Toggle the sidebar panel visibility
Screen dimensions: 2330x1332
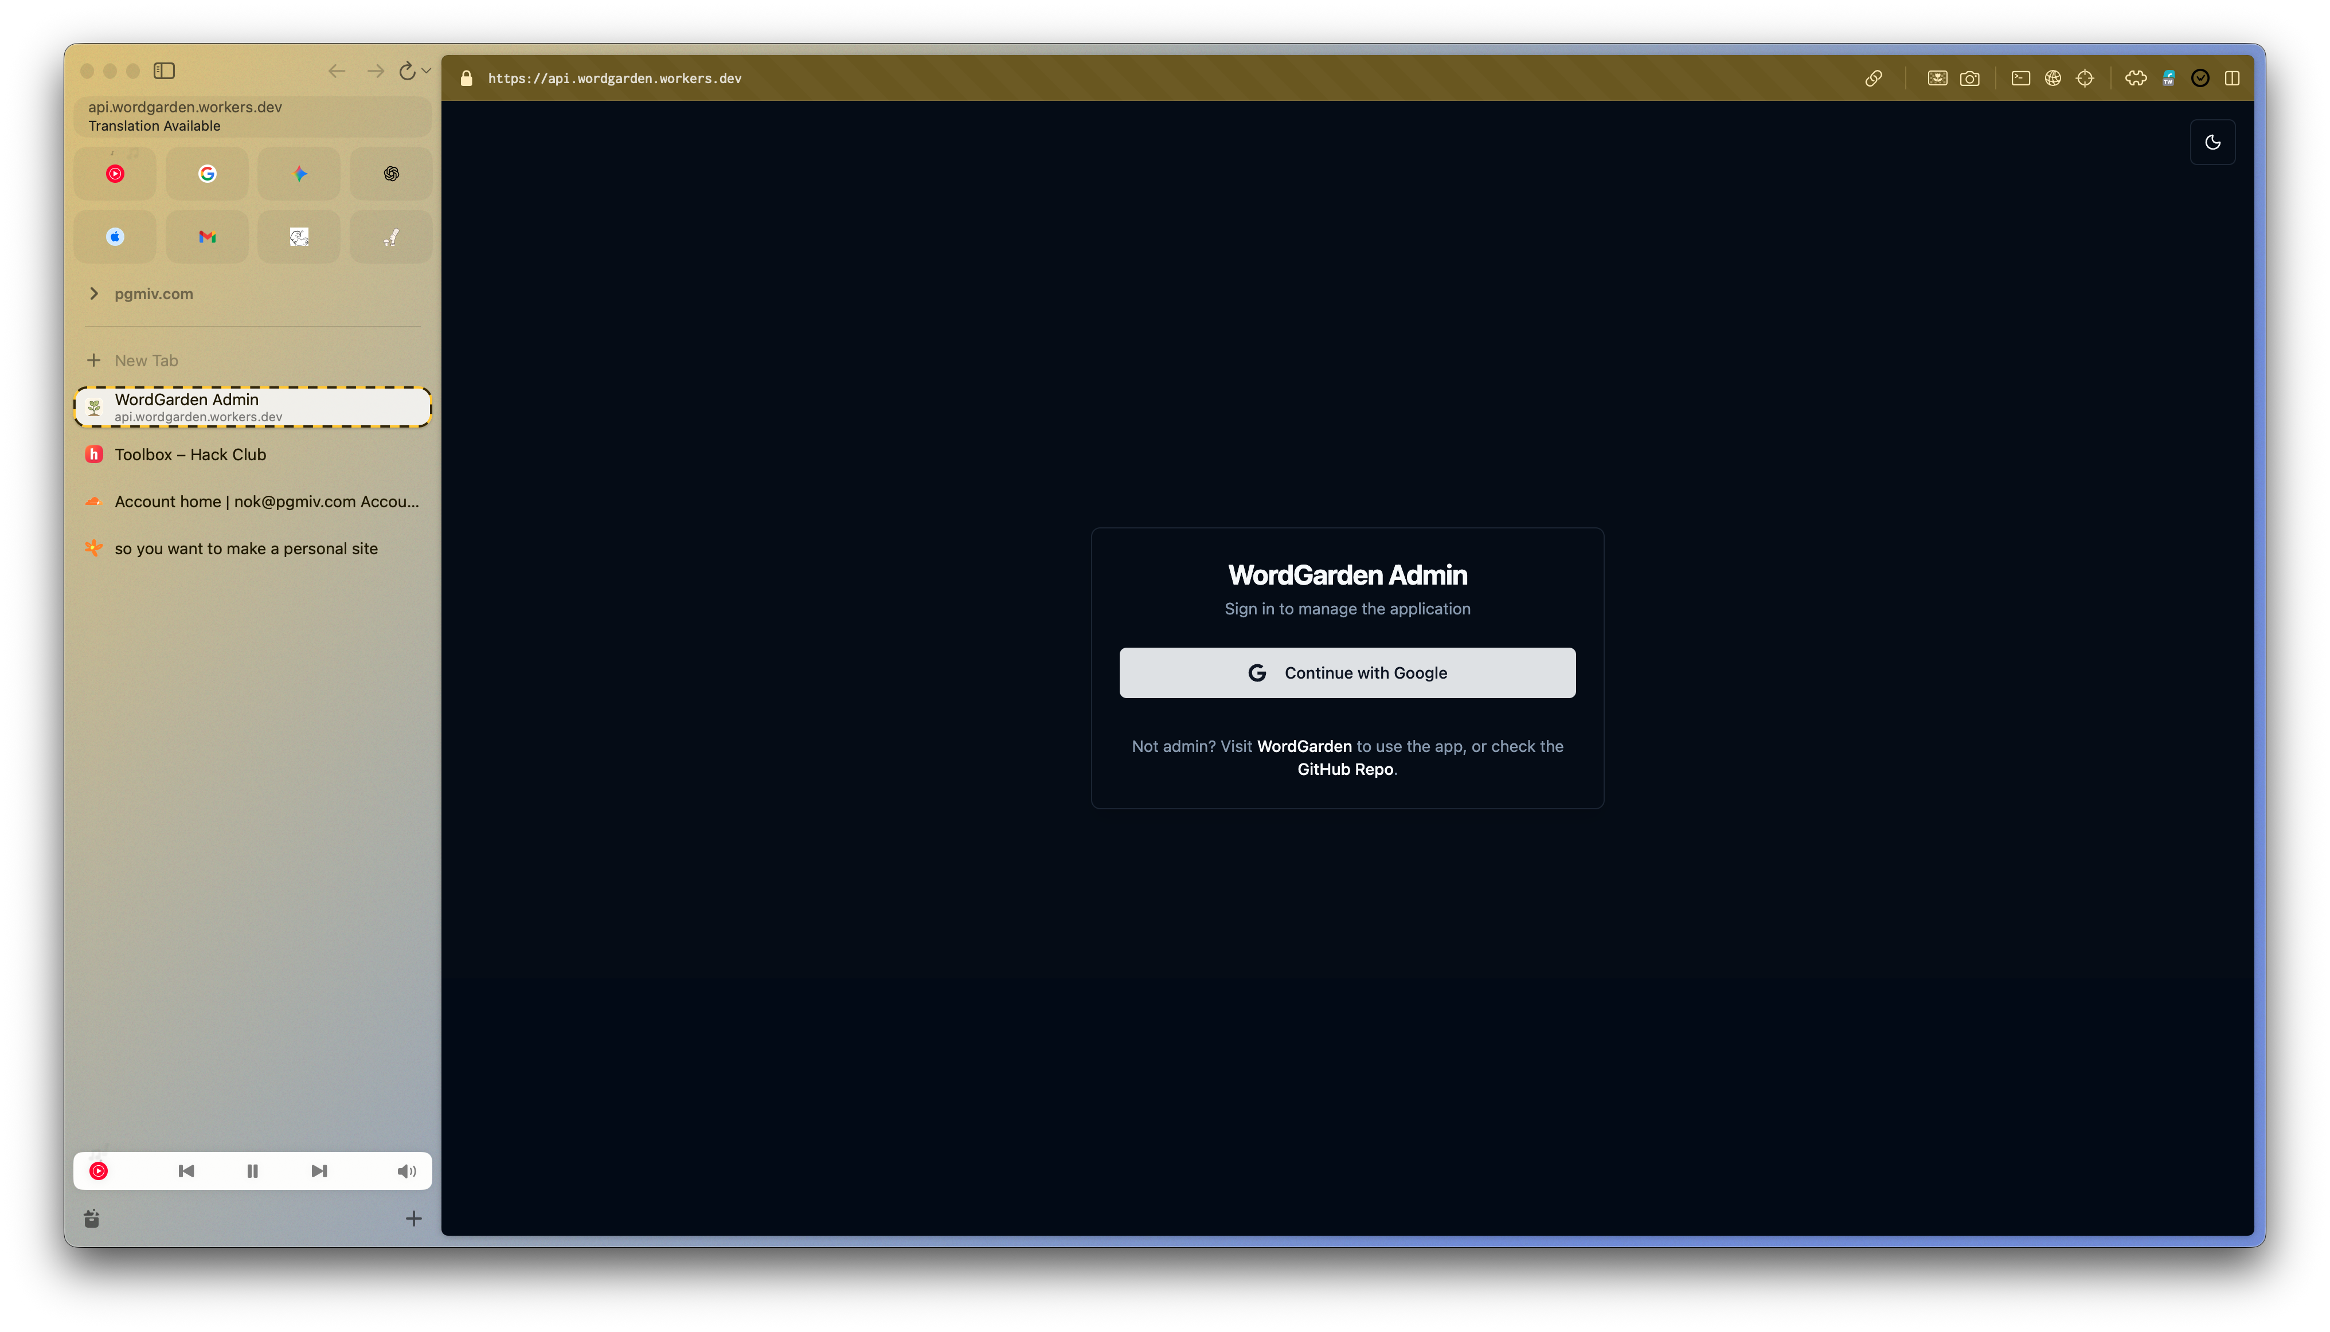[164, 70]
